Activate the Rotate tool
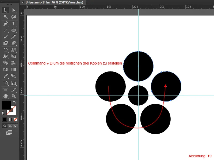 pyautogui.click(x=6, y=50)
